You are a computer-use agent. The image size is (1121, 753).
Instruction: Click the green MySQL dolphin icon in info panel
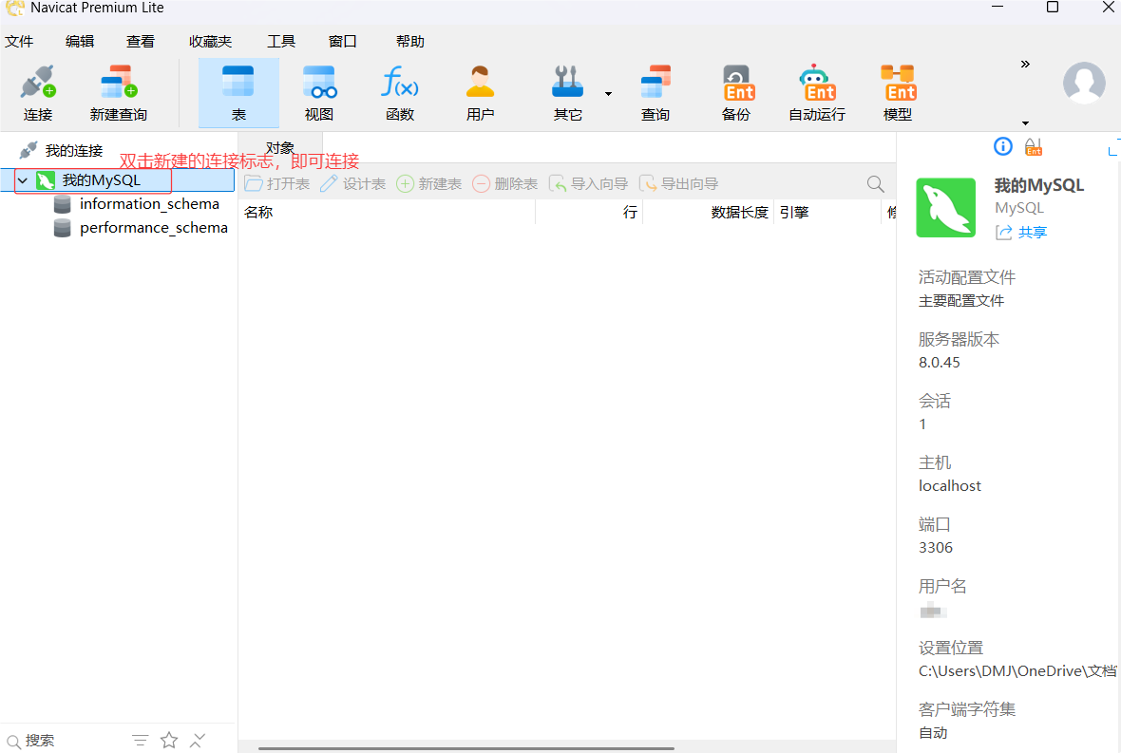946,207
